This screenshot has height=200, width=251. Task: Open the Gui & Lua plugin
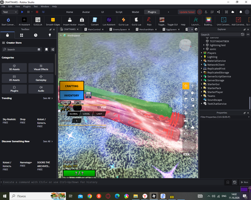137,21
